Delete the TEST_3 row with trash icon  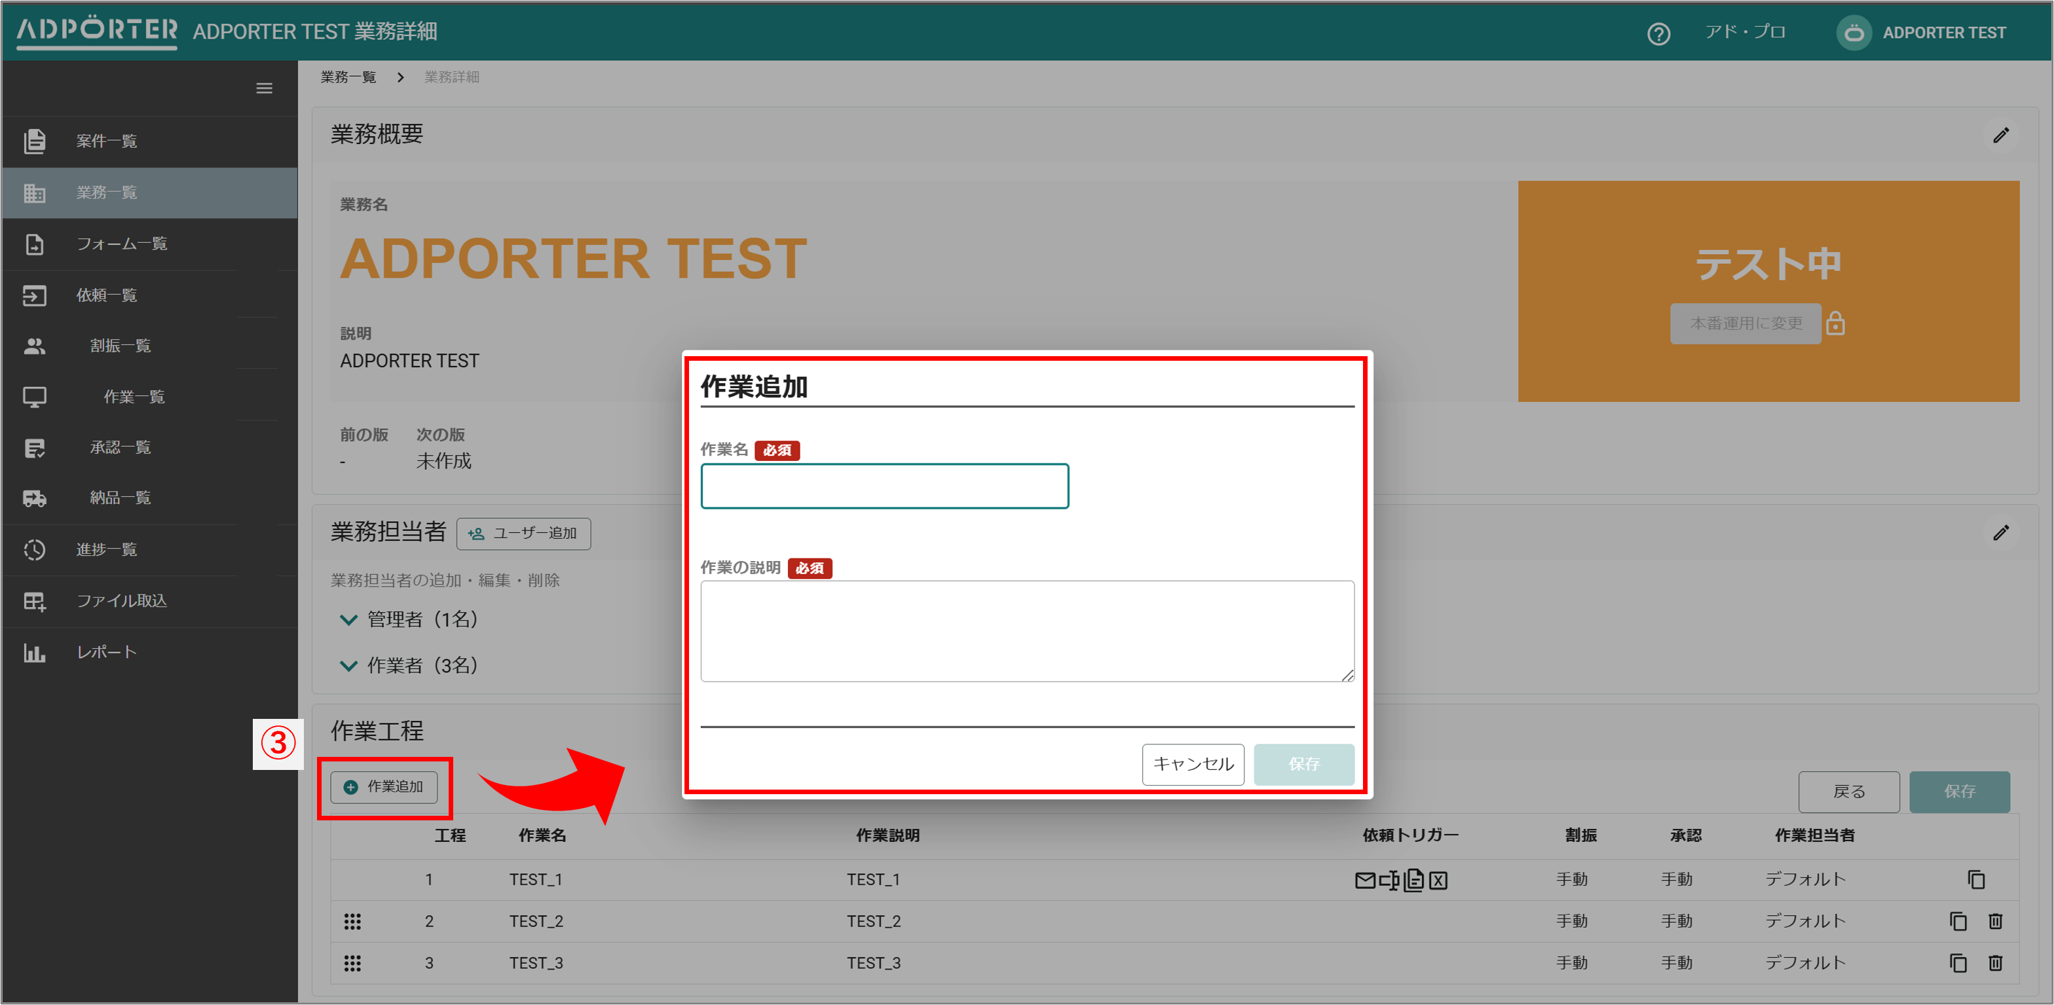(1995, 962)
